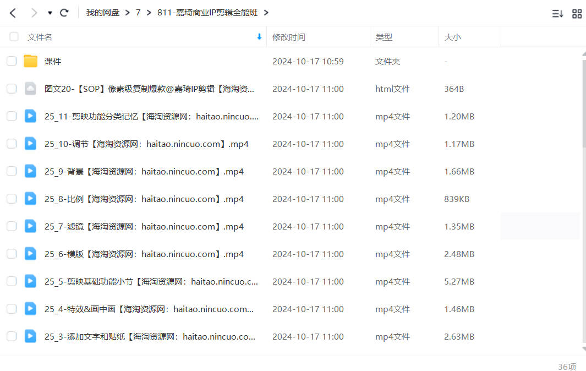
Task: Select checkbox for 25_7-滤镜 video
Action: point(12,226)
